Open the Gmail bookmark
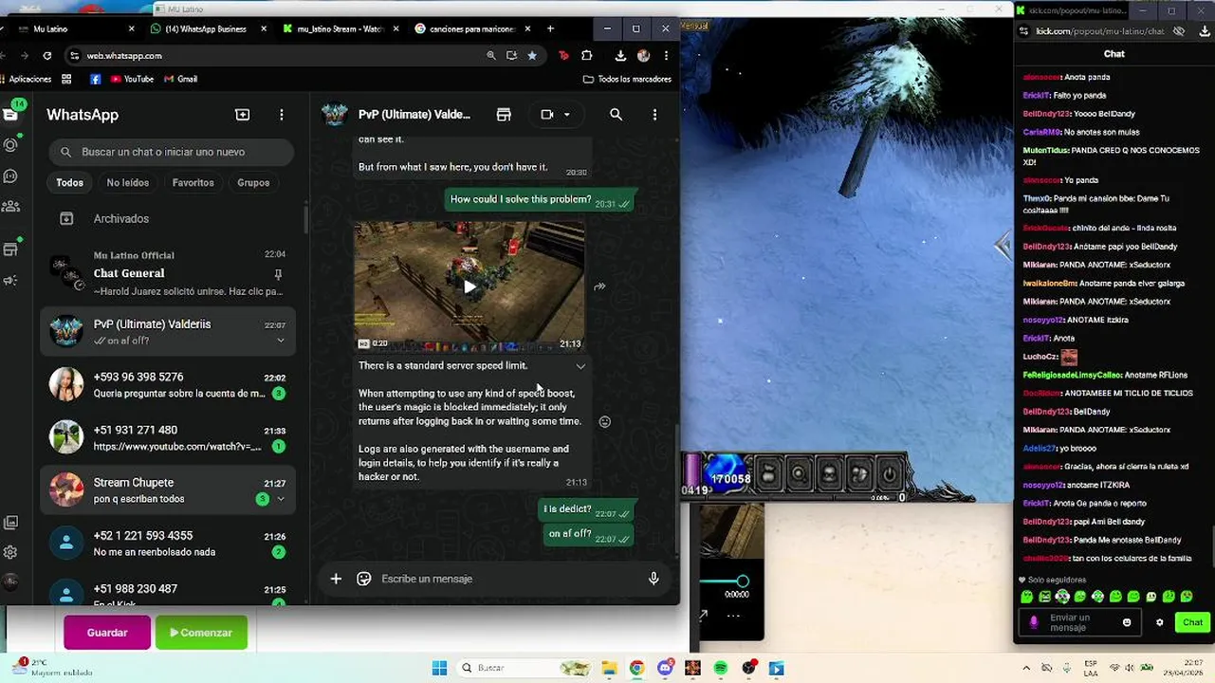This screenshot has height=683, width=1215. [x=181, y=79]
